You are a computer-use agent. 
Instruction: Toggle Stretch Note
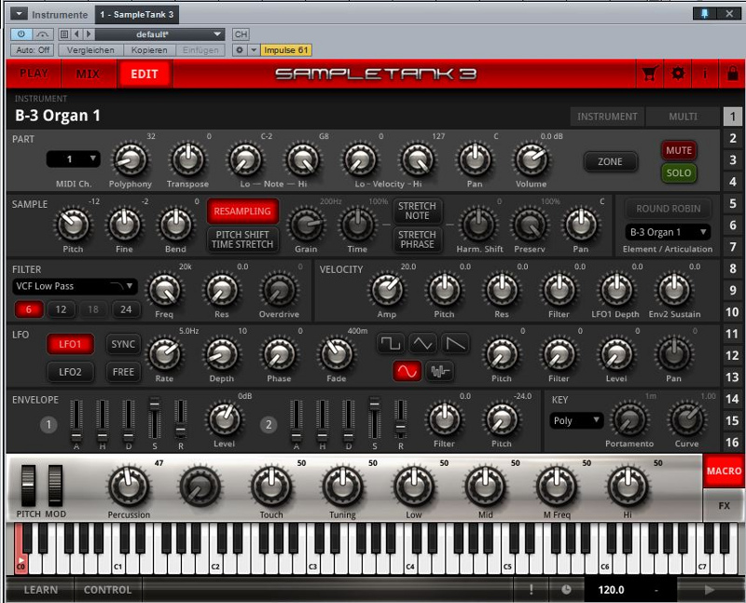(x=417, y=211)
